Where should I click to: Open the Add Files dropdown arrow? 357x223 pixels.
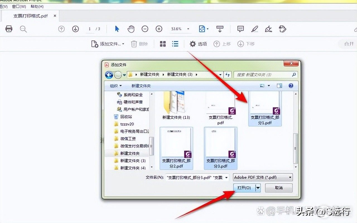(123, 44)
